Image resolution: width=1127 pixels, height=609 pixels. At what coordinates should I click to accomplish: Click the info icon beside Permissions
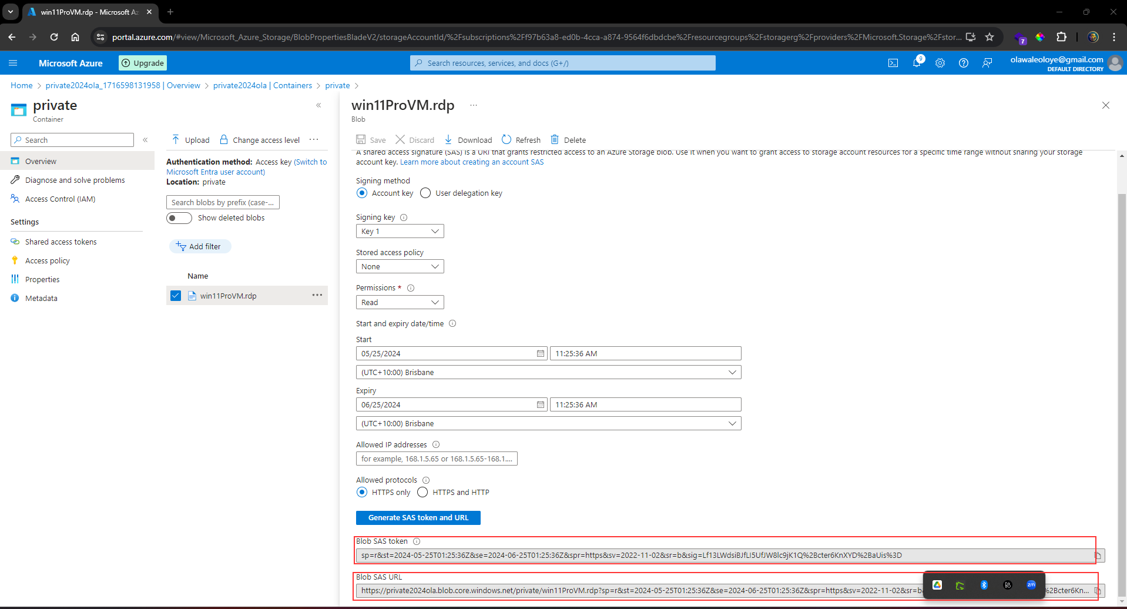pos(411,288)
